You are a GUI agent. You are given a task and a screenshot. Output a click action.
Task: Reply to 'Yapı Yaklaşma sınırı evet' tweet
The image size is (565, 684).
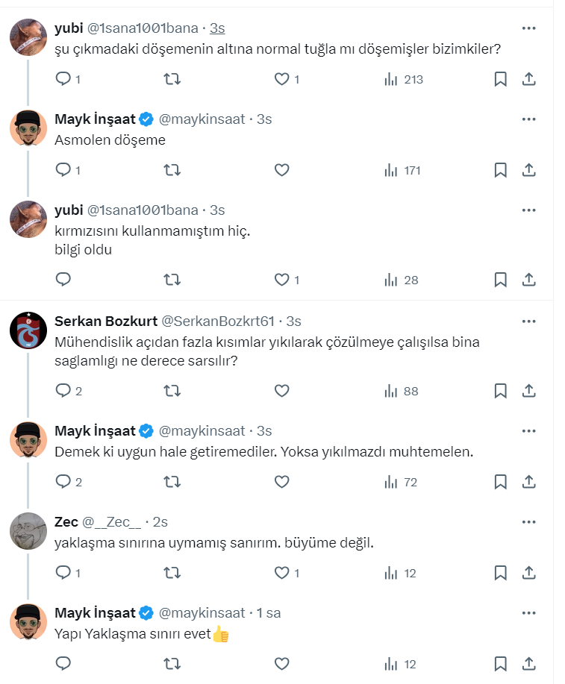point(63,664)
